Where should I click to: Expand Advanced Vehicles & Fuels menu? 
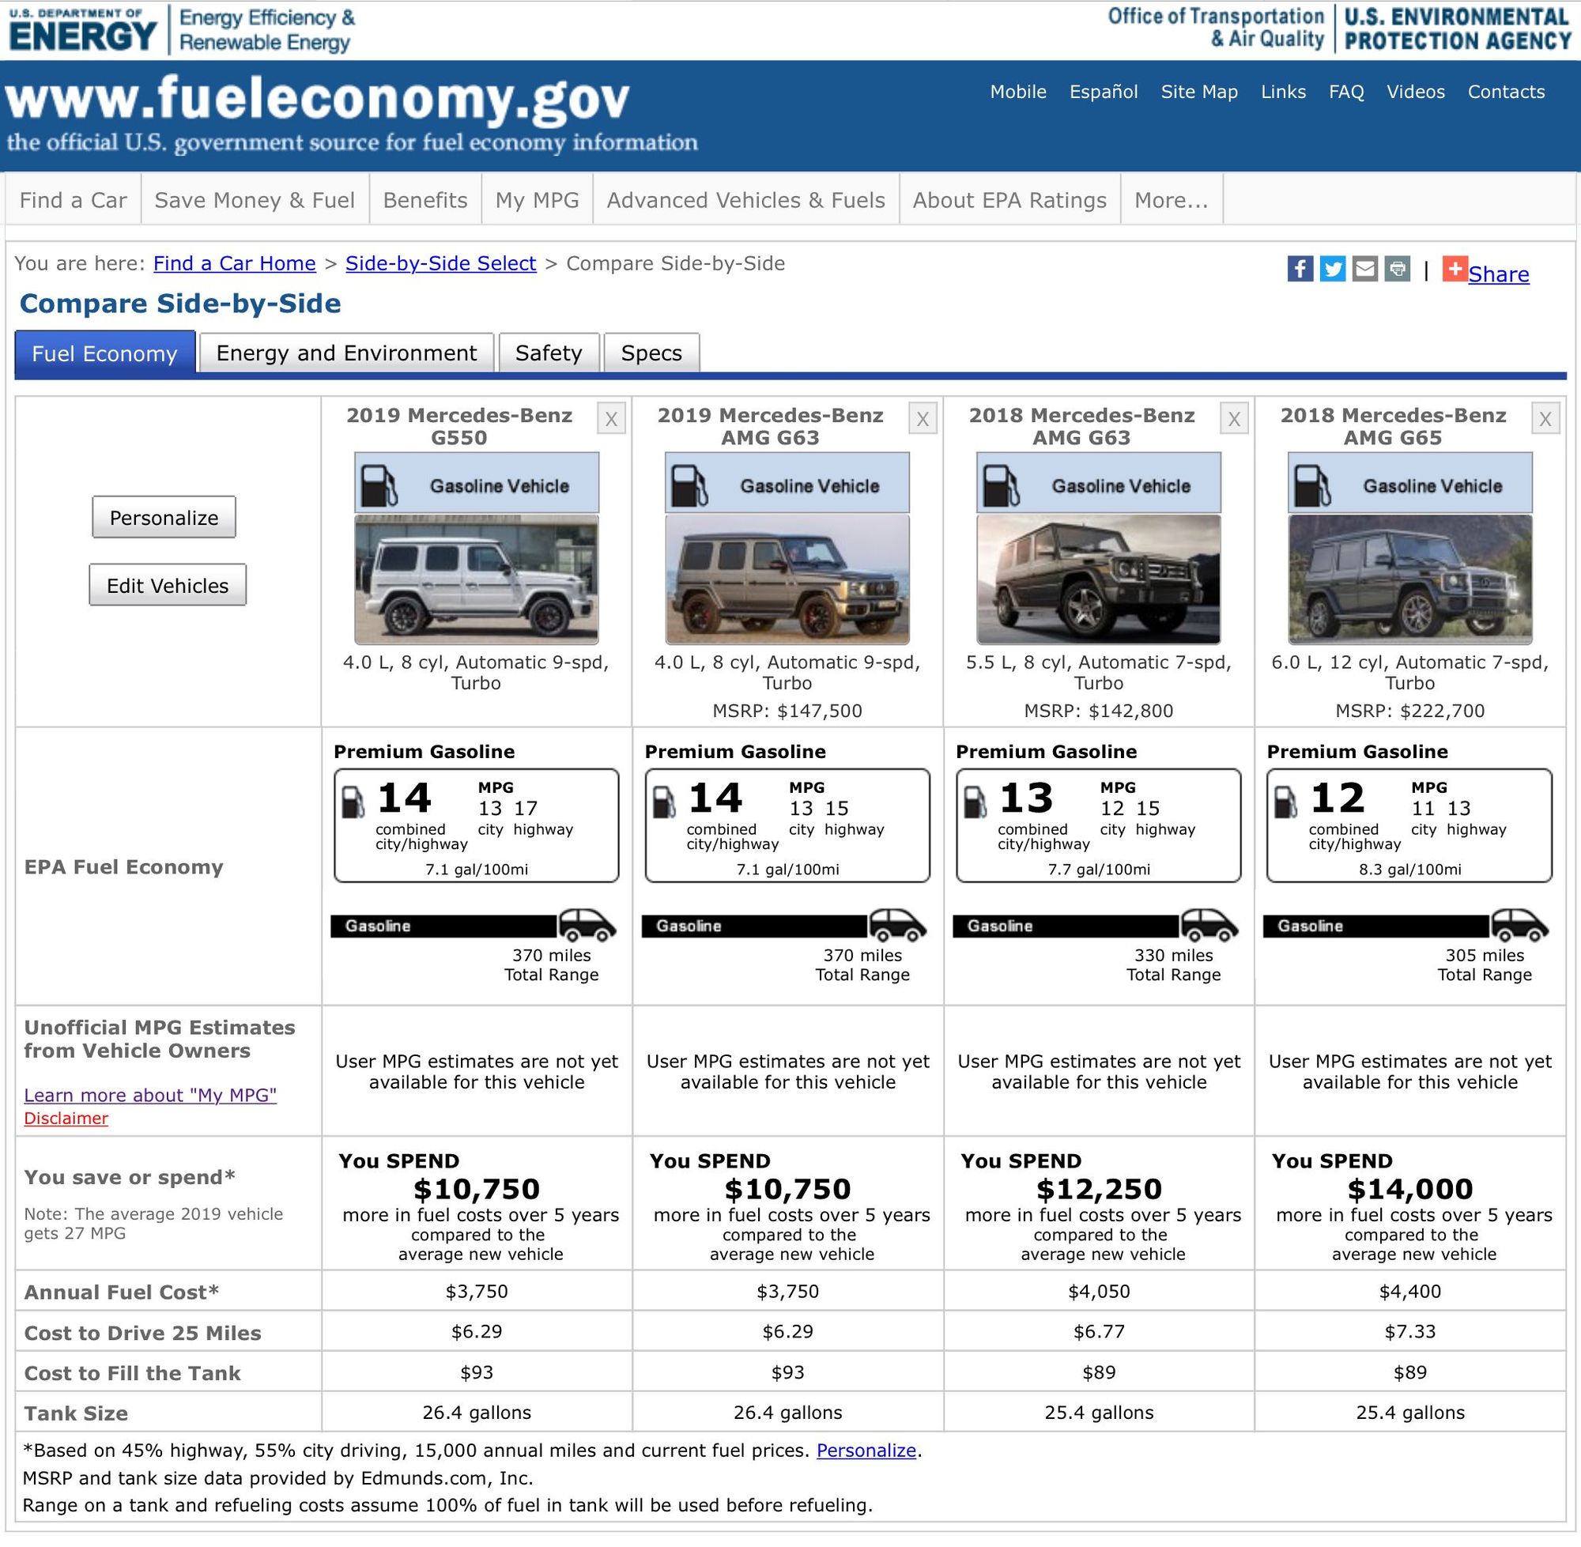(745, 200)
